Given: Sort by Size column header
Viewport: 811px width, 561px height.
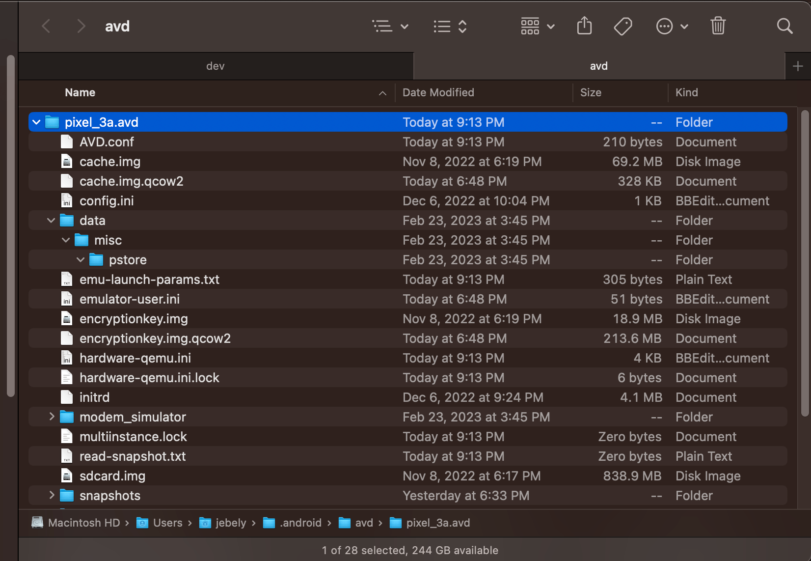Looking at the screenshot, I should tap(591, 92).
